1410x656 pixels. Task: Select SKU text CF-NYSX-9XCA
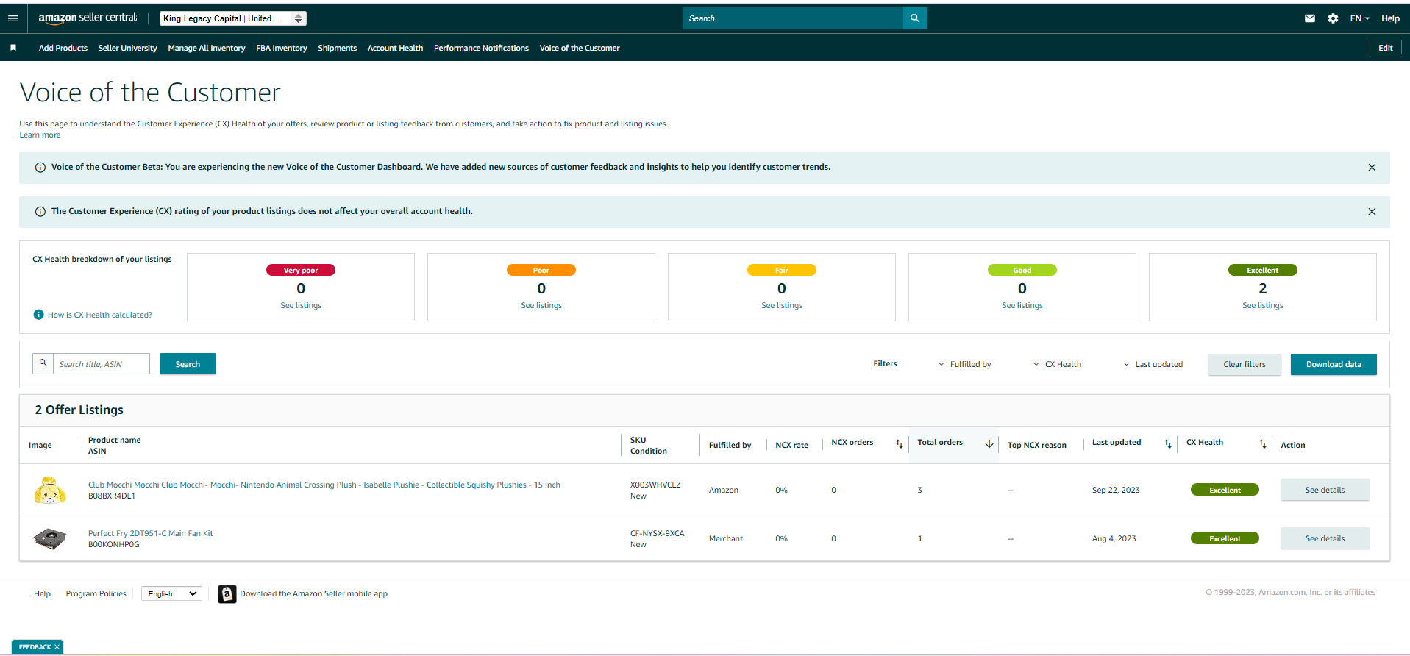point(658,534)
